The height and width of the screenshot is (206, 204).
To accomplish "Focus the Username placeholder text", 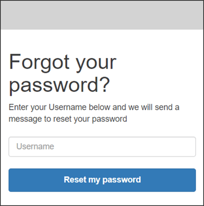I will 35,146.
